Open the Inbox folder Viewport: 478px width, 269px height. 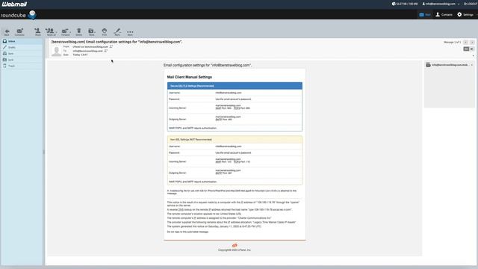tap(22, 41)
